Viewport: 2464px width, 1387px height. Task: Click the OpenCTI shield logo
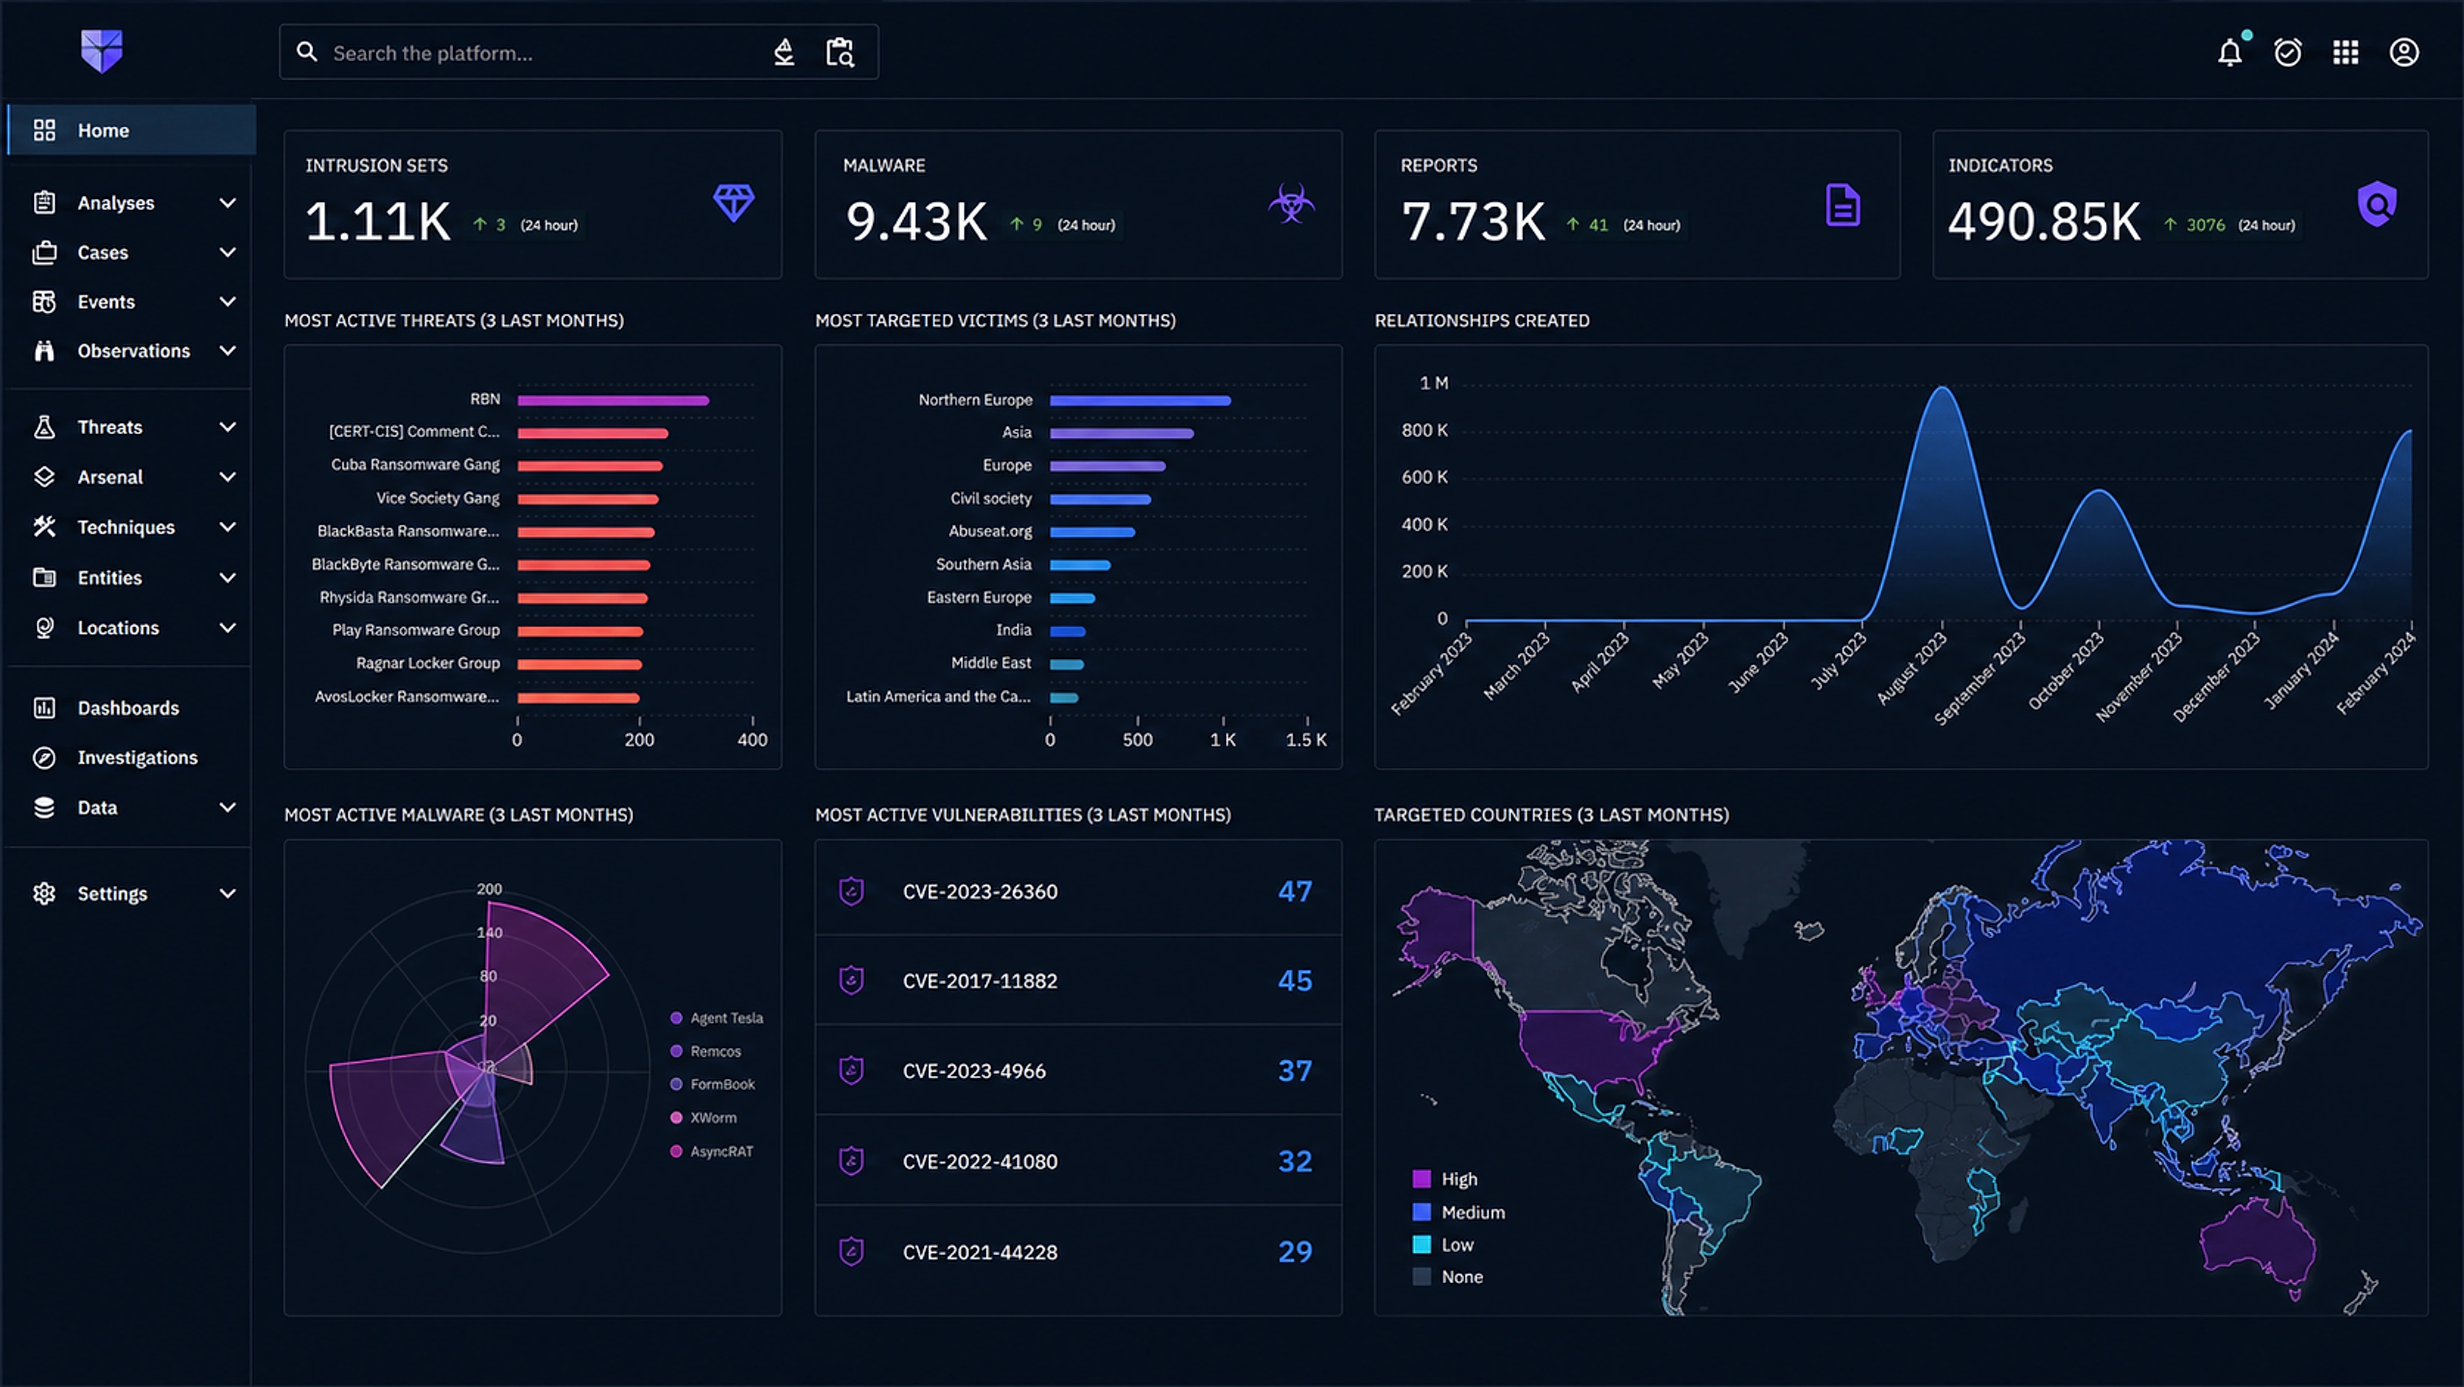102,51
